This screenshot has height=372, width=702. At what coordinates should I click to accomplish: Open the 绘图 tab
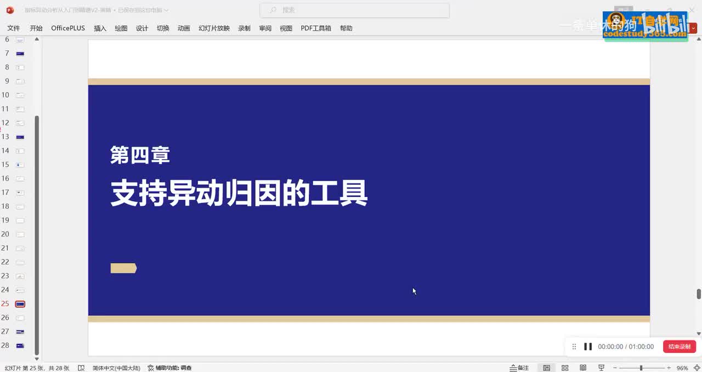(121, 28)
